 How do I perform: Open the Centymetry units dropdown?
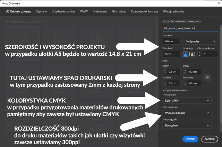click(x=197, y=42)
